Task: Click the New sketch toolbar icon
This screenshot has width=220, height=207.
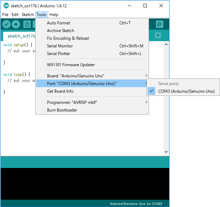Action: click(x=27, y=24)
